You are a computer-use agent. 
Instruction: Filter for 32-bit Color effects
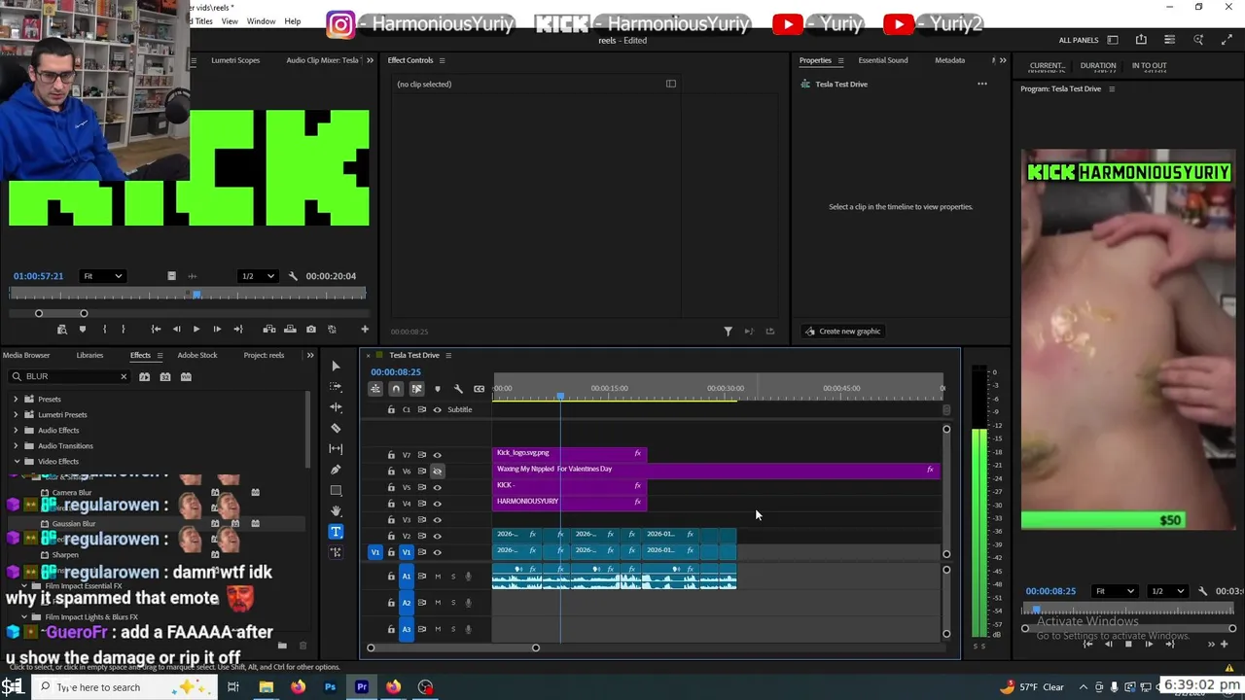coord(165,376)
